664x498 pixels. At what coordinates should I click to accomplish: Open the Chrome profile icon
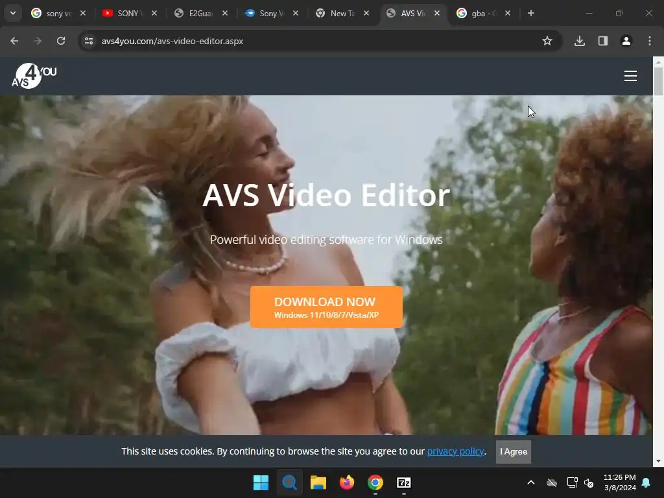(626, 41)
